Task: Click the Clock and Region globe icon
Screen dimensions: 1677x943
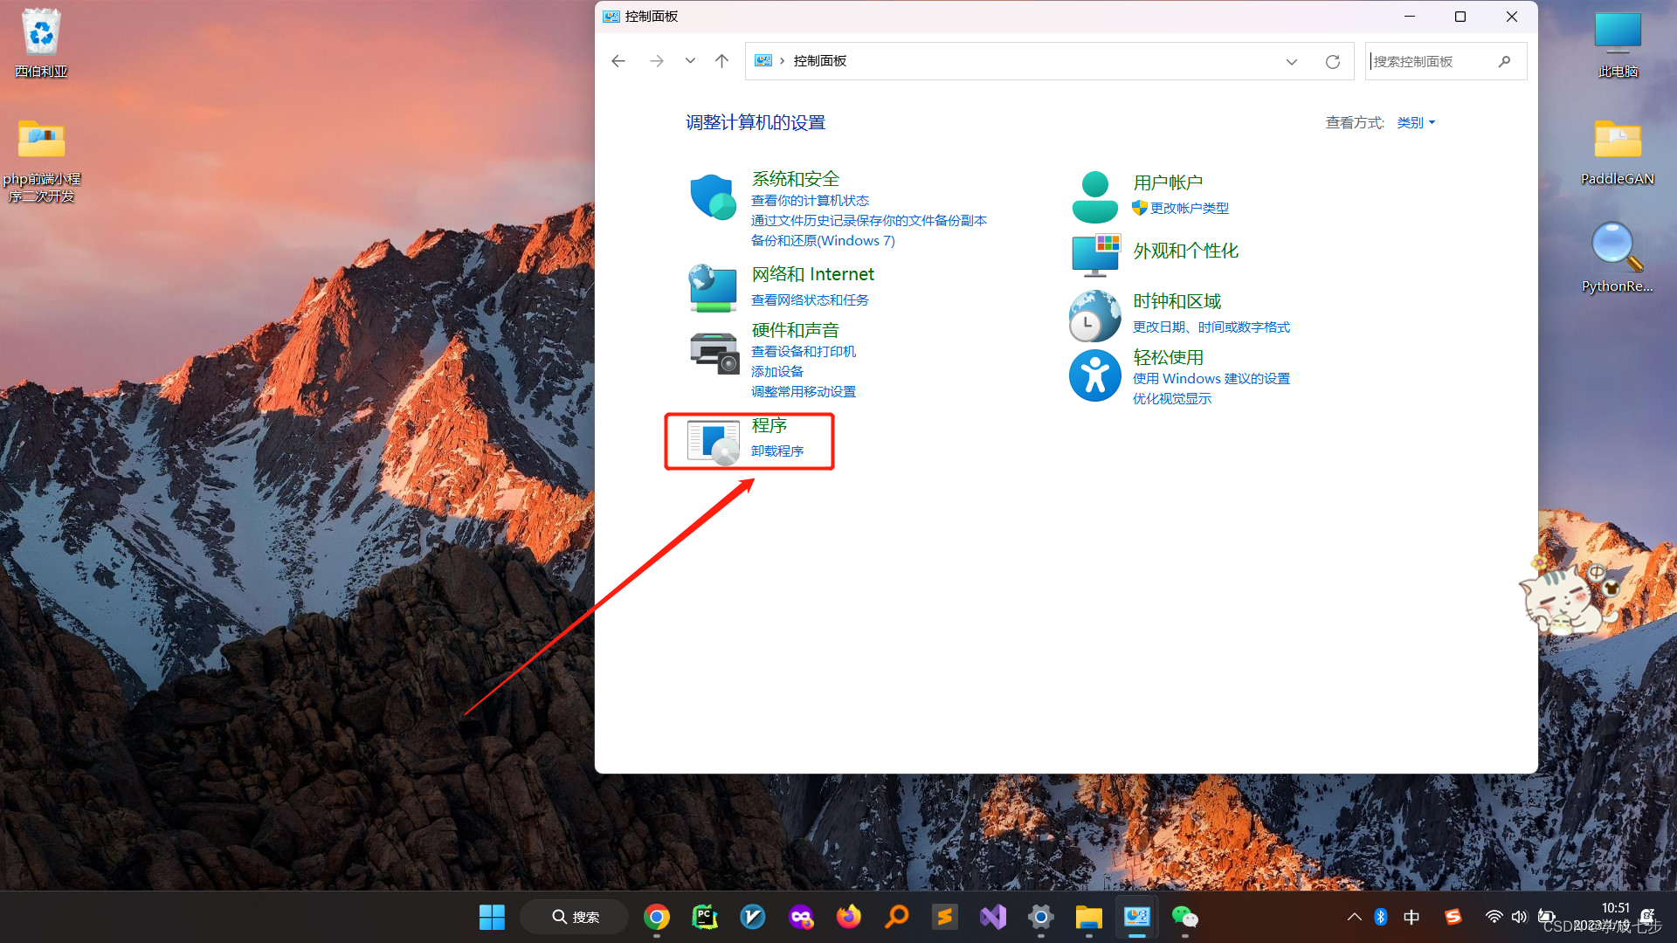Action: (1094, 316)
